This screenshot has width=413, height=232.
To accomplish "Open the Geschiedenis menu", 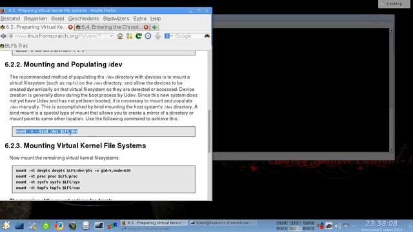I will tap(83, 19).
